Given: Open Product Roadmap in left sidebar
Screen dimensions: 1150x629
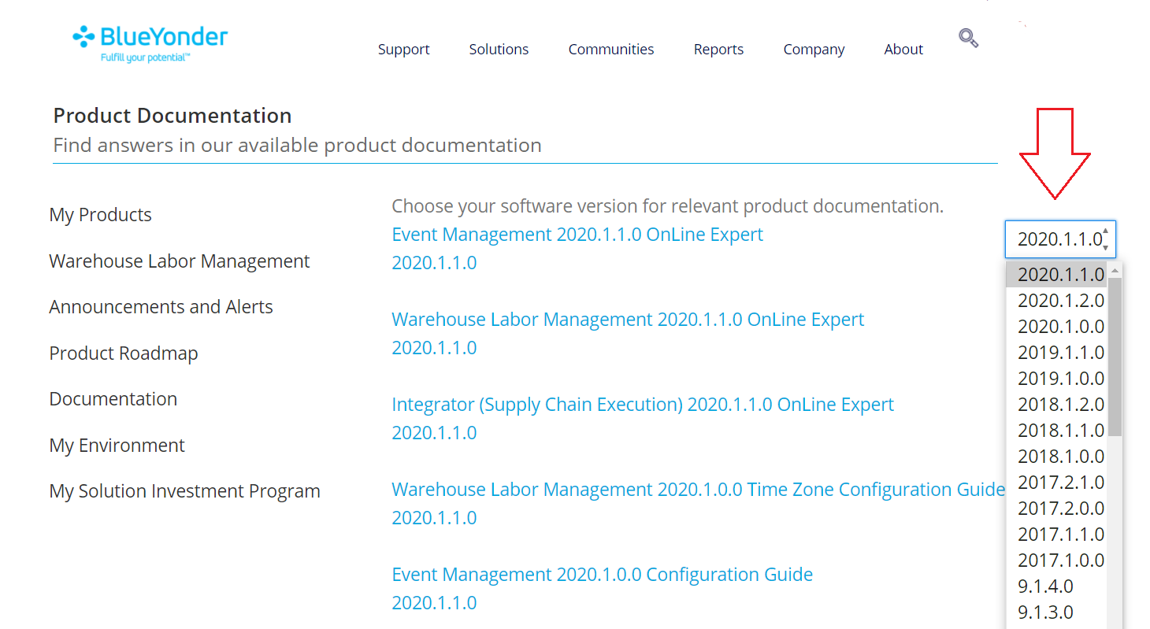Looking at the screenshot, I should pyautogui.click(x=123, y=353).
